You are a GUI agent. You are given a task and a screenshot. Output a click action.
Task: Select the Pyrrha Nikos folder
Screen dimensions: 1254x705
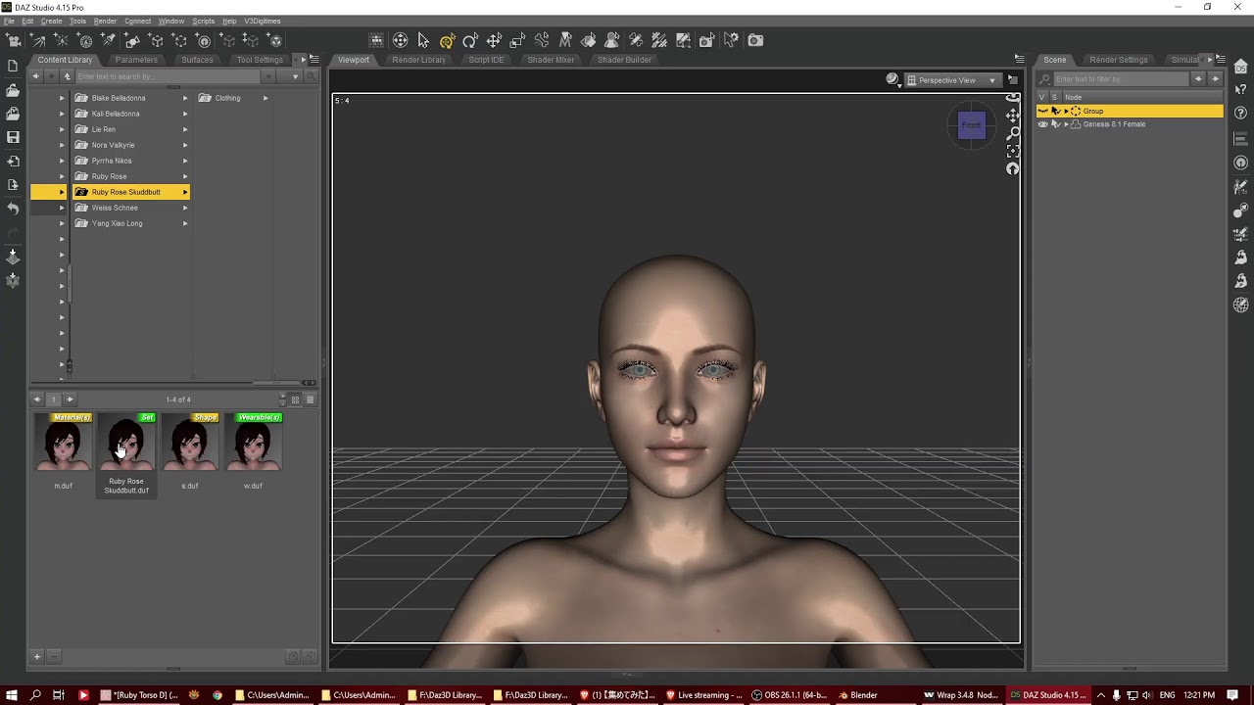click(112, 161)
